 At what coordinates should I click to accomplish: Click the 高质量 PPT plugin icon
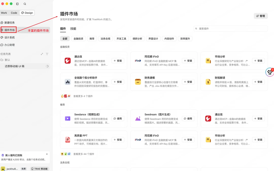pos(68,140)
